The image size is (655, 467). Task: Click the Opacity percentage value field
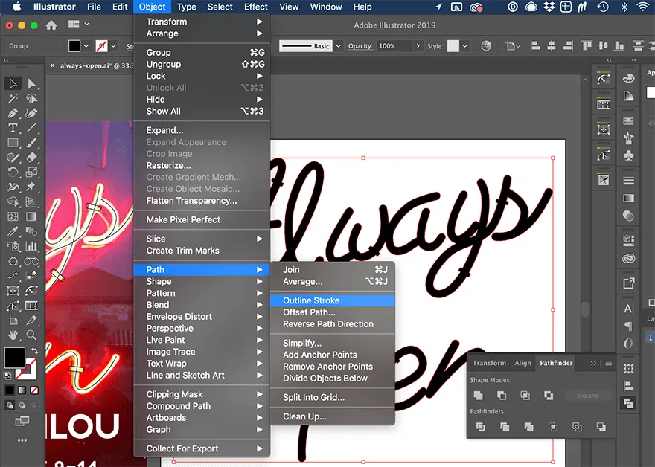(387, 46)
